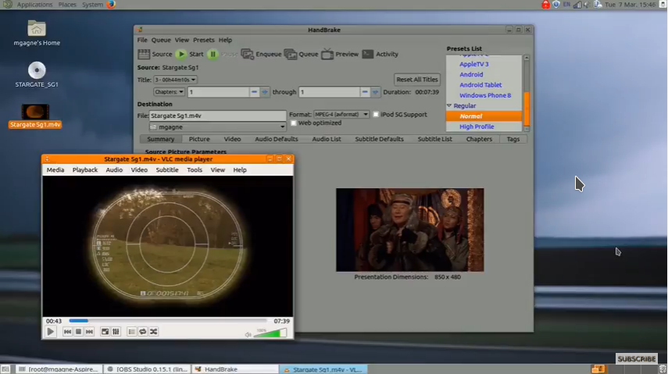
Task: Open VLC extended settings equalizer icon
Action: coord(116,332)
